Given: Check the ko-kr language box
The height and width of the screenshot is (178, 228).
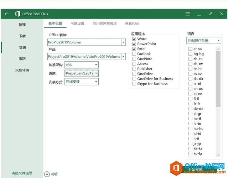Looking at the screenshot, I should click(190, 153).
